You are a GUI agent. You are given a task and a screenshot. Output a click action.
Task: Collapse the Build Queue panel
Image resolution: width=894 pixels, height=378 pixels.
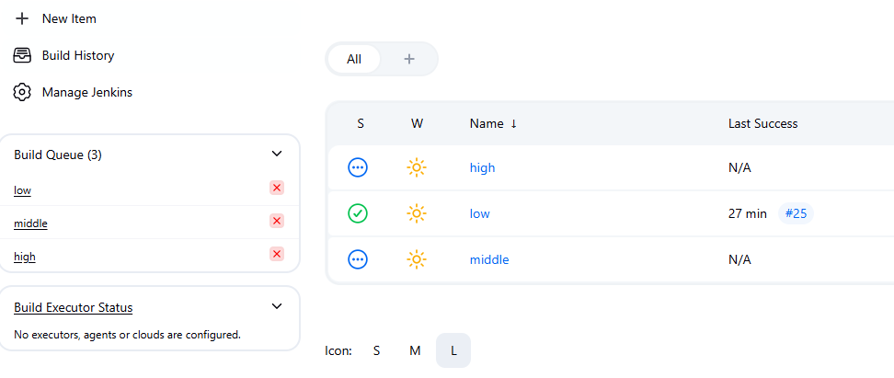pos(277,155)
